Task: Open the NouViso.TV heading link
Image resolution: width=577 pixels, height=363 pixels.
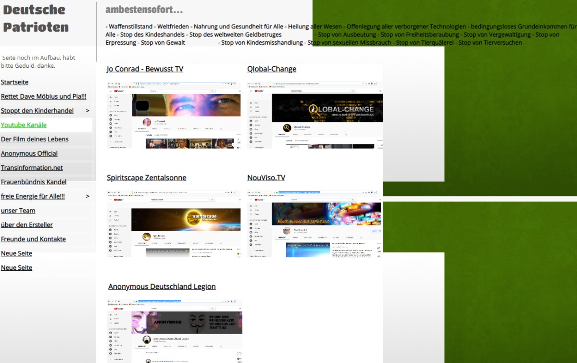Action: coord(266,178)
